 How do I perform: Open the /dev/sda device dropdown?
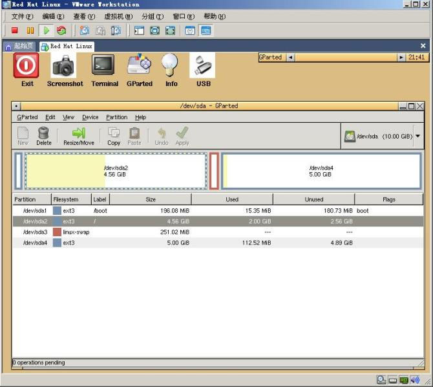(417, 136)
